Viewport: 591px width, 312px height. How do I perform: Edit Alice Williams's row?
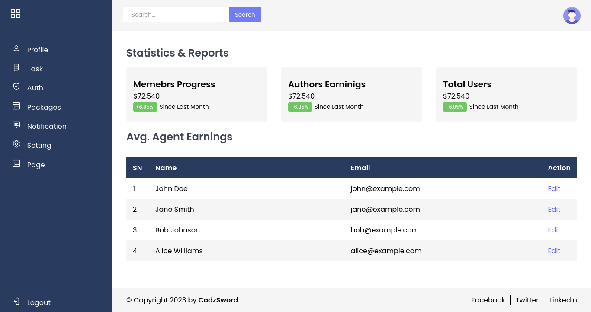(554, 251)
